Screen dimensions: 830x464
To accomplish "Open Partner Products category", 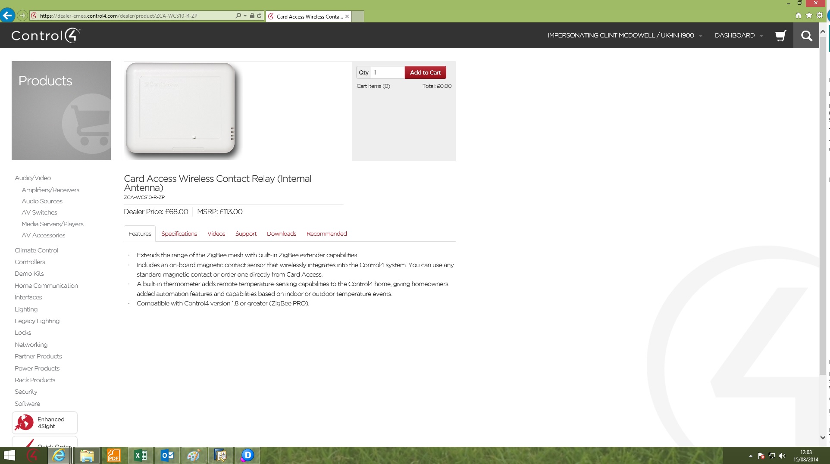I will (38, 356).
